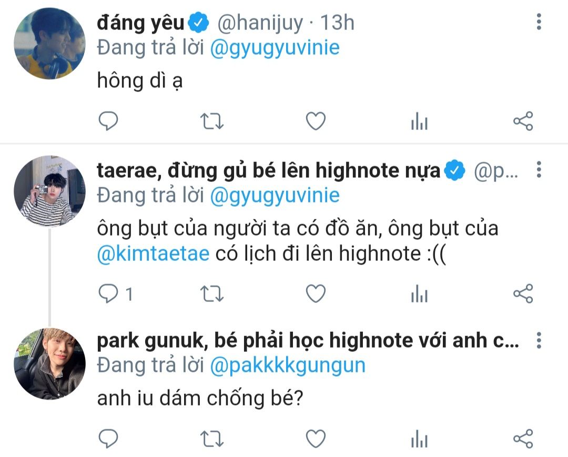Open more options for taerae's tweet
The image size is (568, 457).
click(x=539, y=169)
